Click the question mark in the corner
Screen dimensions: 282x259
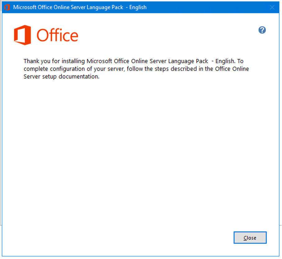(262, 30)
